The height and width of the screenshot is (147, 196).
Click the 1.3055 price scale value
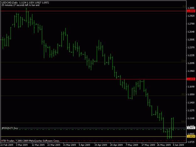[x=191, y=8]
